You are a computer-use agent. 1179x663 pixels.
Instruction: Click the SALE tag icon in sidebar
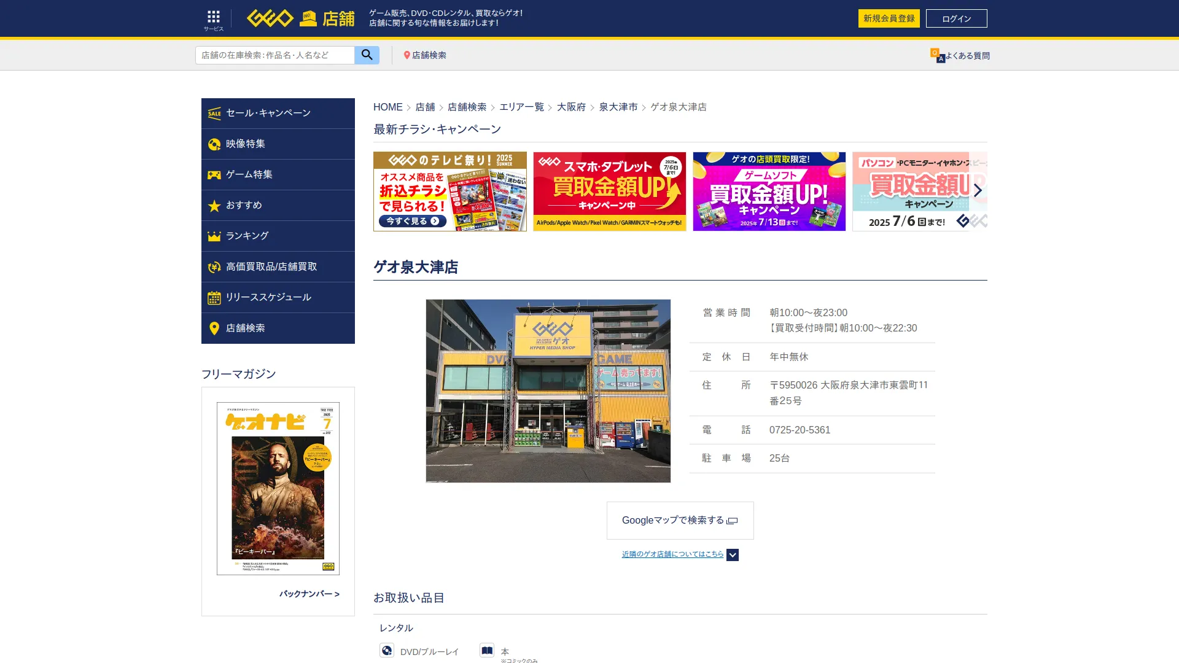pyautogui.click(x=214, y=113)
